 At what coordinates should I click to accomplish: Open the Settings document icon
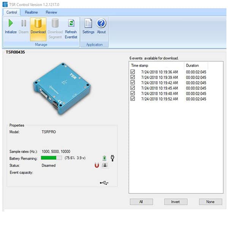tap(88, 24)
